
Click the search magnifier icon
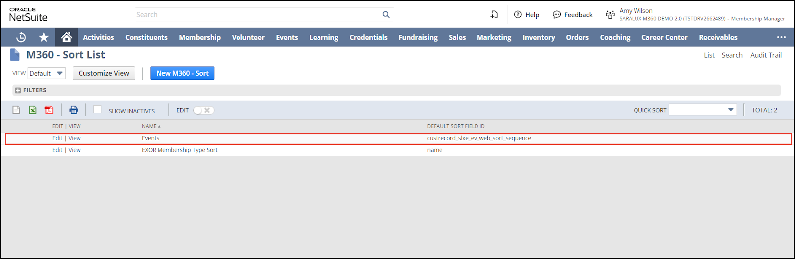point(386,15)
